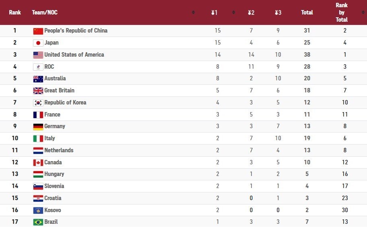Click the Kosovo flag icon
The width and height of the screenshot is (367, 227).
pyautogui.click(x=38, y=210)
